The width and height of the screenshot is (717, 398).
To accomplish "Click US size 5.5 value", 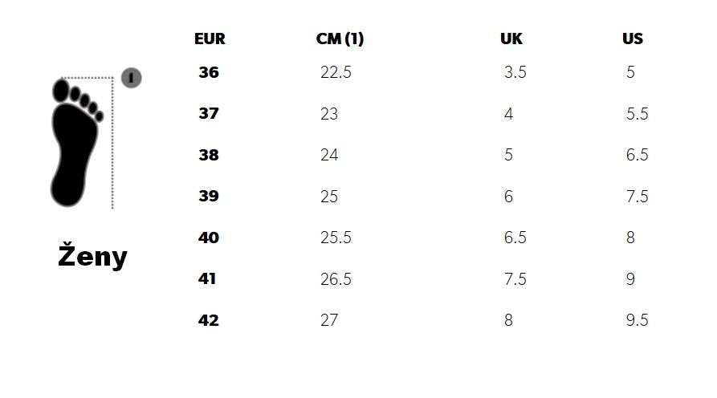I will [637, 114].
